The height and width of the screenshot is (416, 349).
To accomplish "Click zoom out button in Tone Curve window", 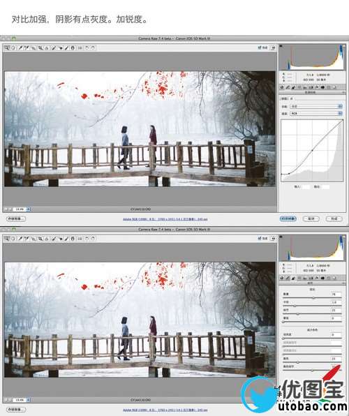I will click(x=6, y=209).
